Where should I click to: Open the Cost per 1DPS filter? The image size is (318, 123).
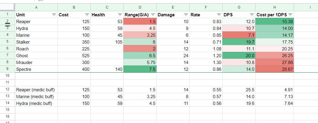pos(290,15)
